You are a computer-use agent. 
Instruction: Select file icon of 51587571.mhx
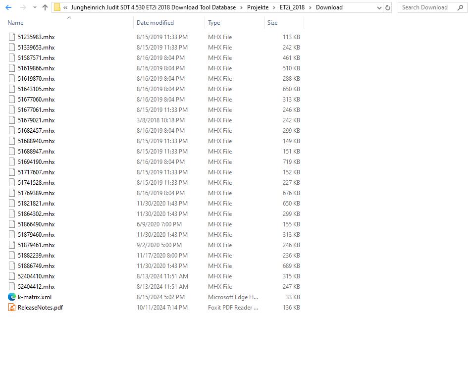tap(12, 58)
